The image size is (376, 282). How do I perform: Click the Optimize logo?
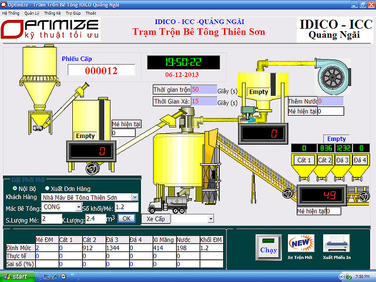click(x=50, y=29)
